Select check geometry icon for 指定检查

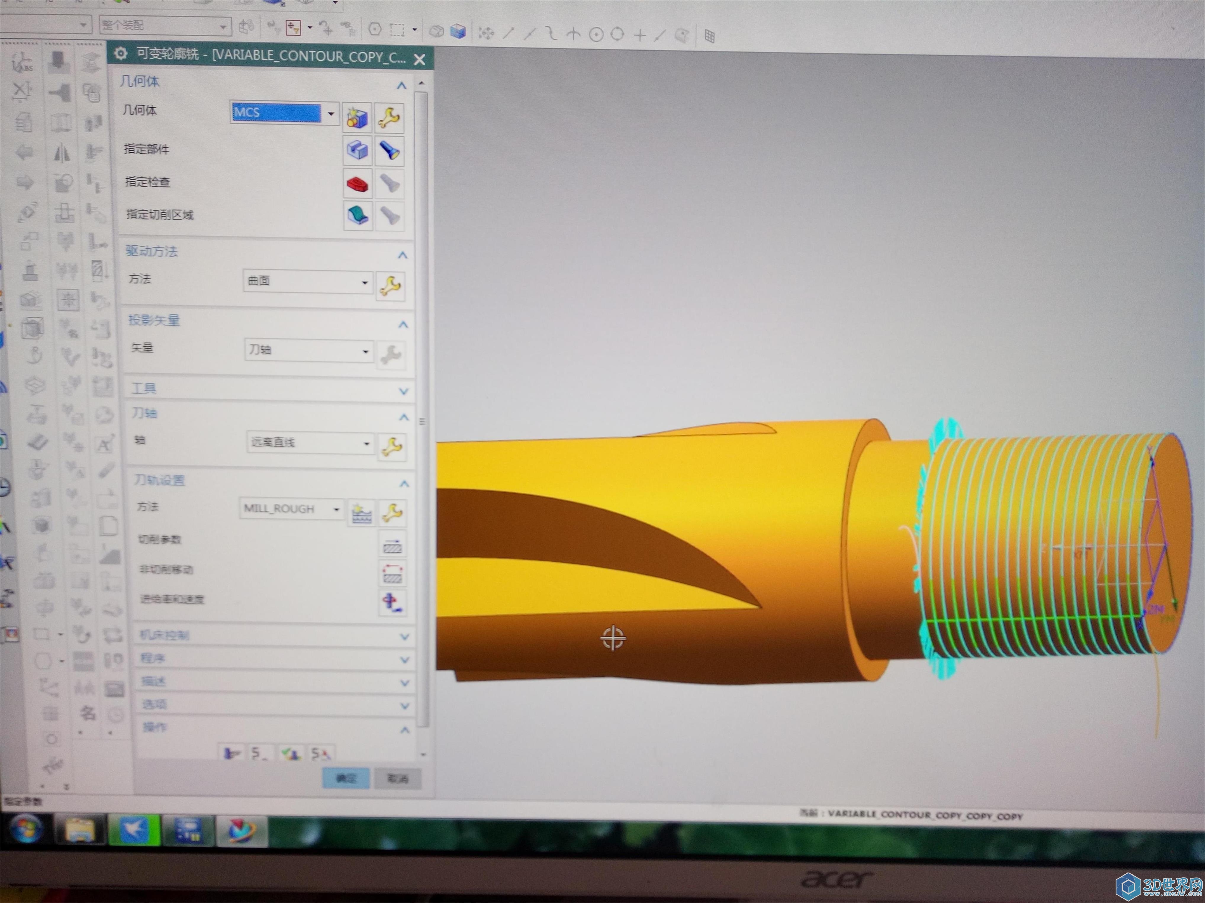tap(358, 183)
